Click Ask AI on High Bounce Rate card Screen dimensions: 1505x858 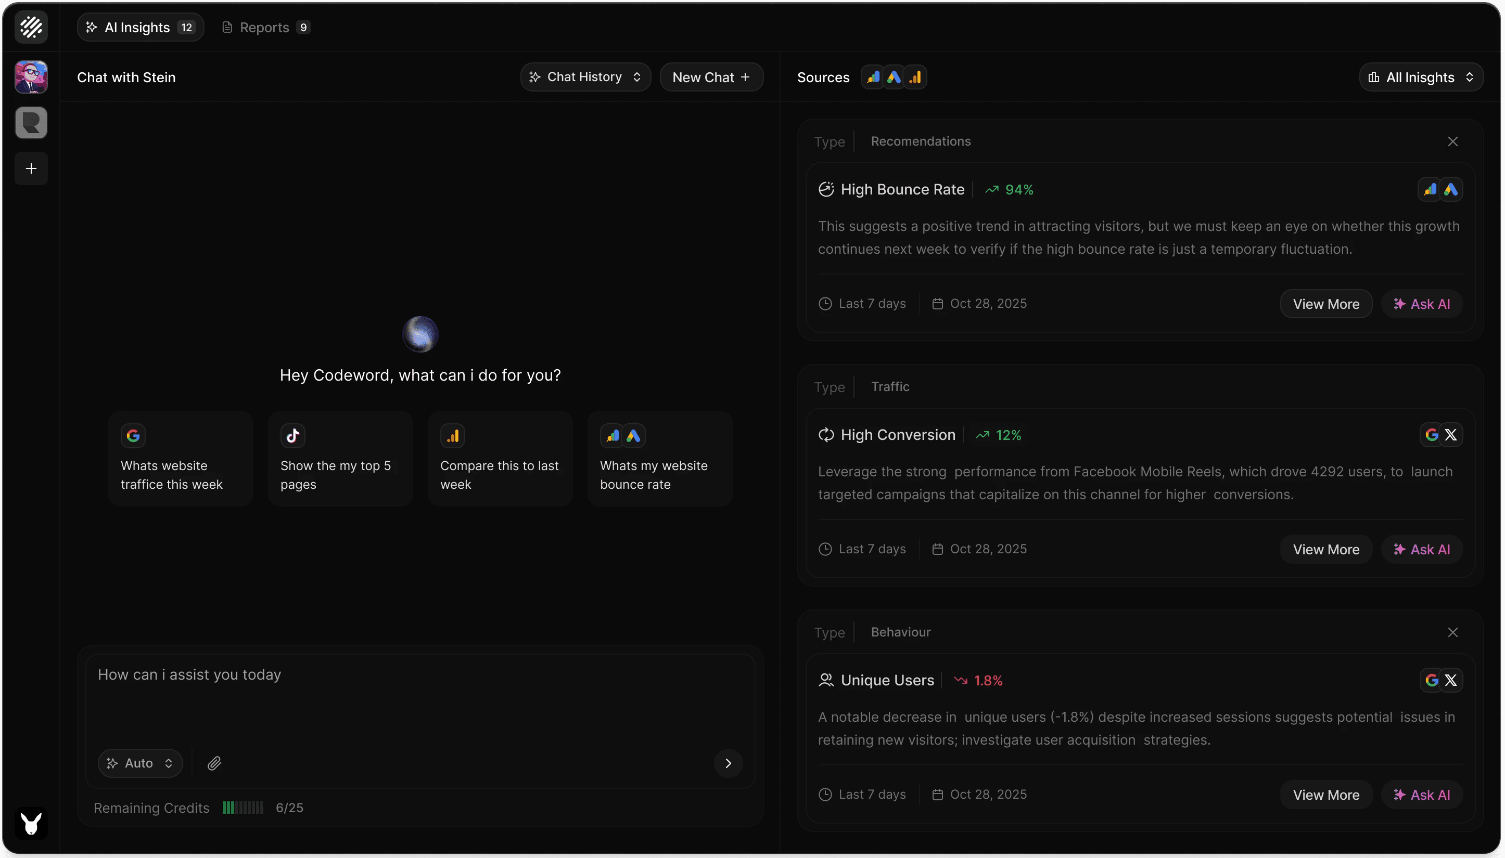click(x=1421, y=304)
